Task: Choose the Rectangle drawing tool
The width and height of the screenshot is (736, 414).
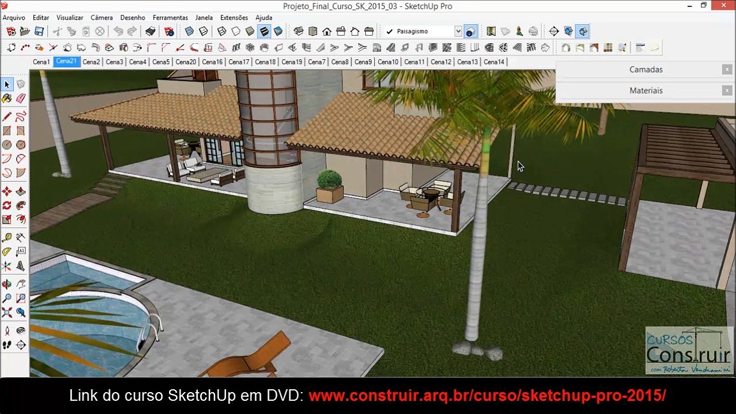Action: click(x=7, y=131)
